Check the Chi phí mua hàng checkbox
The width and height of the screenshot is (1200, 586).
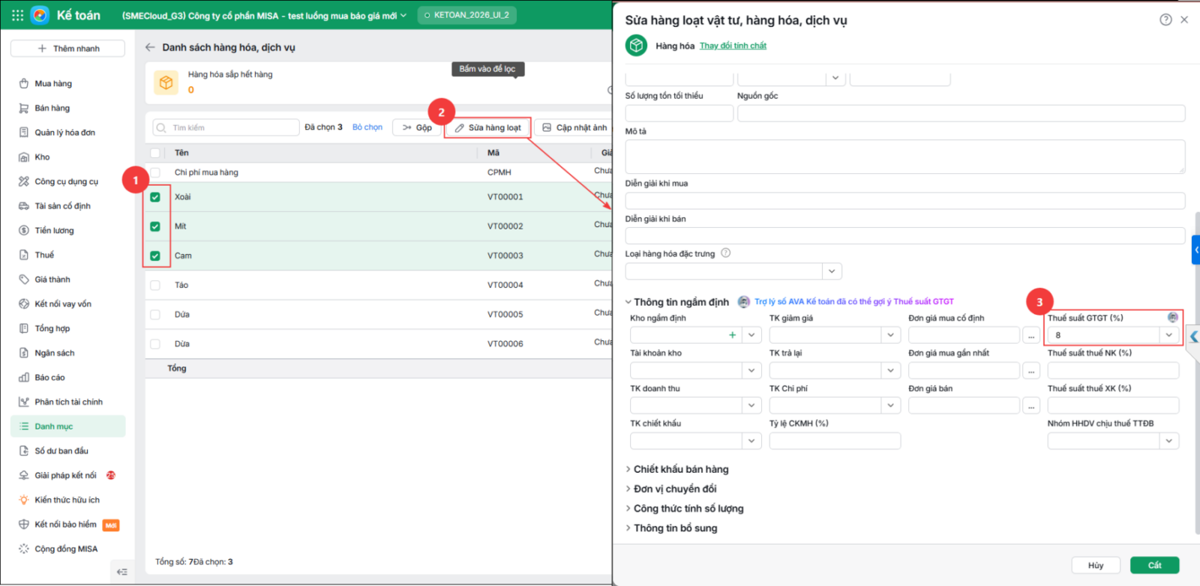[155, 172]
